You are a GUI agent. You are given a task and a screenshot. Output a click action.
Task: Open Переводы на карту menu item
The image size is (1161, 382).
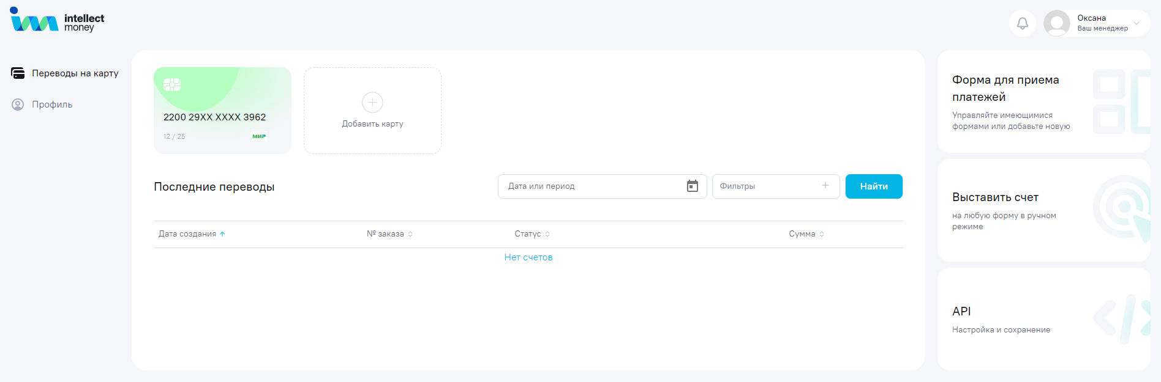pos(75,73)
